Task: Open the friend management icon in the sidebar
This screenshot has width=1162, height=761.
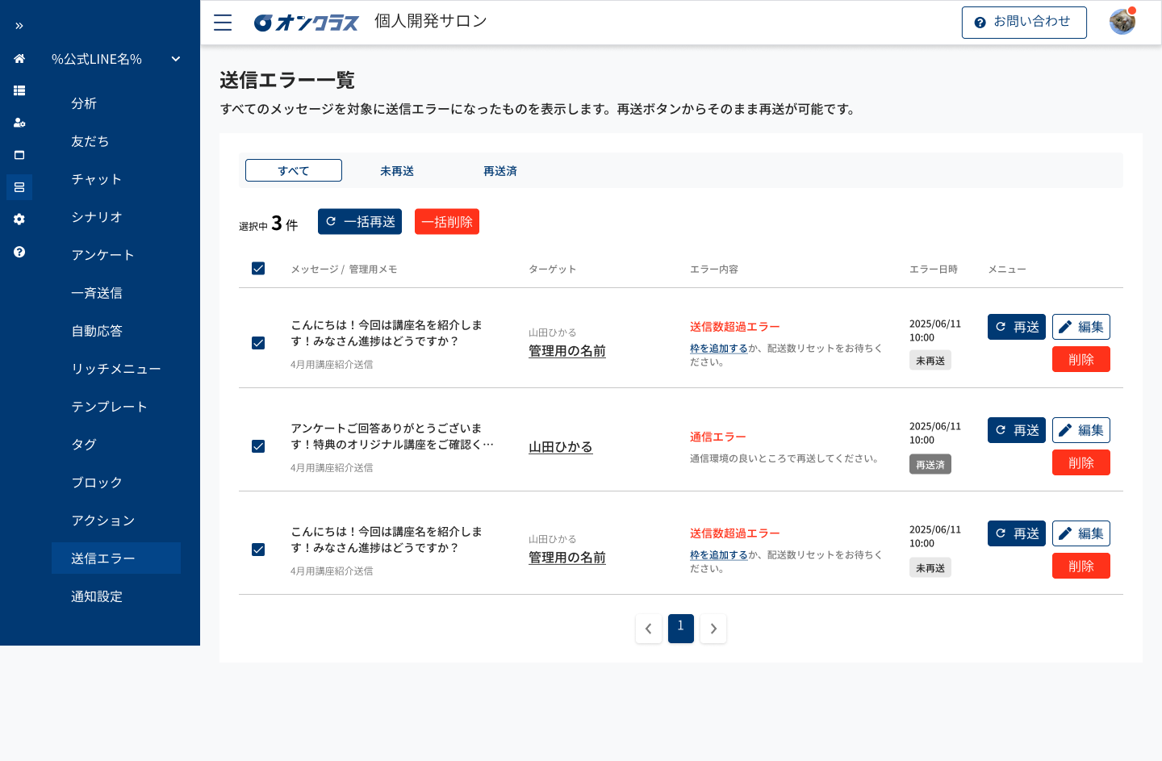Action: (x=19, y=123)
